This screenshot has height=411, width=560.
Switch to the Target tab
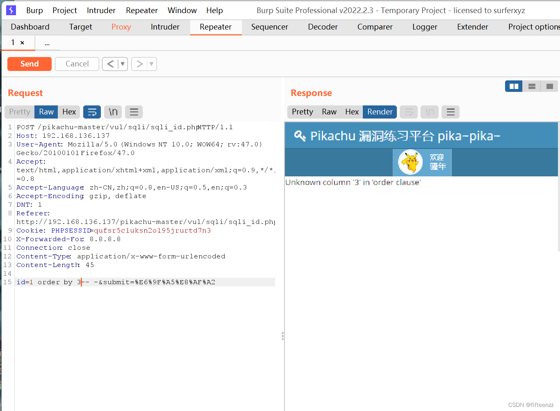point(81,27)
